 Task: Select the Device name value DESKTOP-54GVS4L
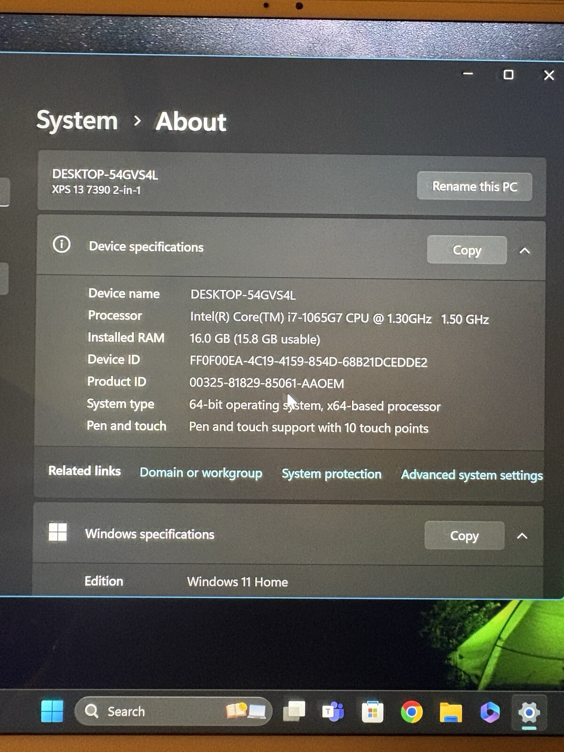pyautogui.click(x=243, y=295)
